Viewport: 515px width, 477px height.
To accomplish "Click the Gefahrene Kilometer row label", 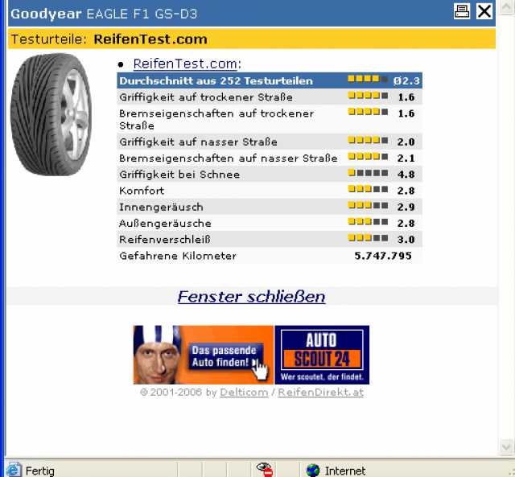I will (178, 256).
